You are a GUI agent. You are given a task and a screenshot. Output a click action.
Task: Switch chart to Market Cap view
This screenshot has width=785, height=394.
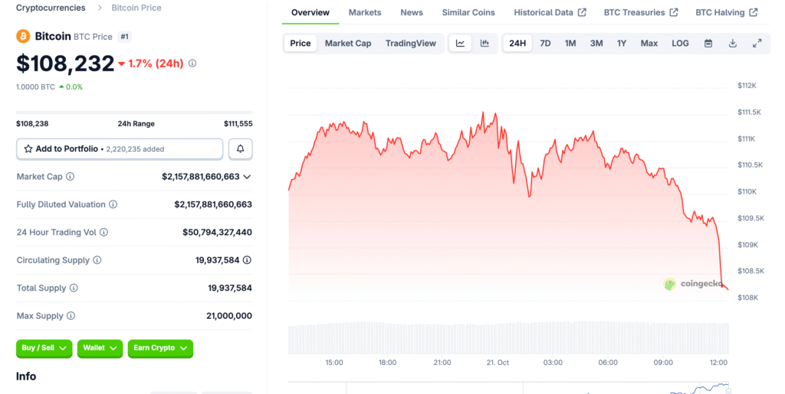click(x=348, y=44)
